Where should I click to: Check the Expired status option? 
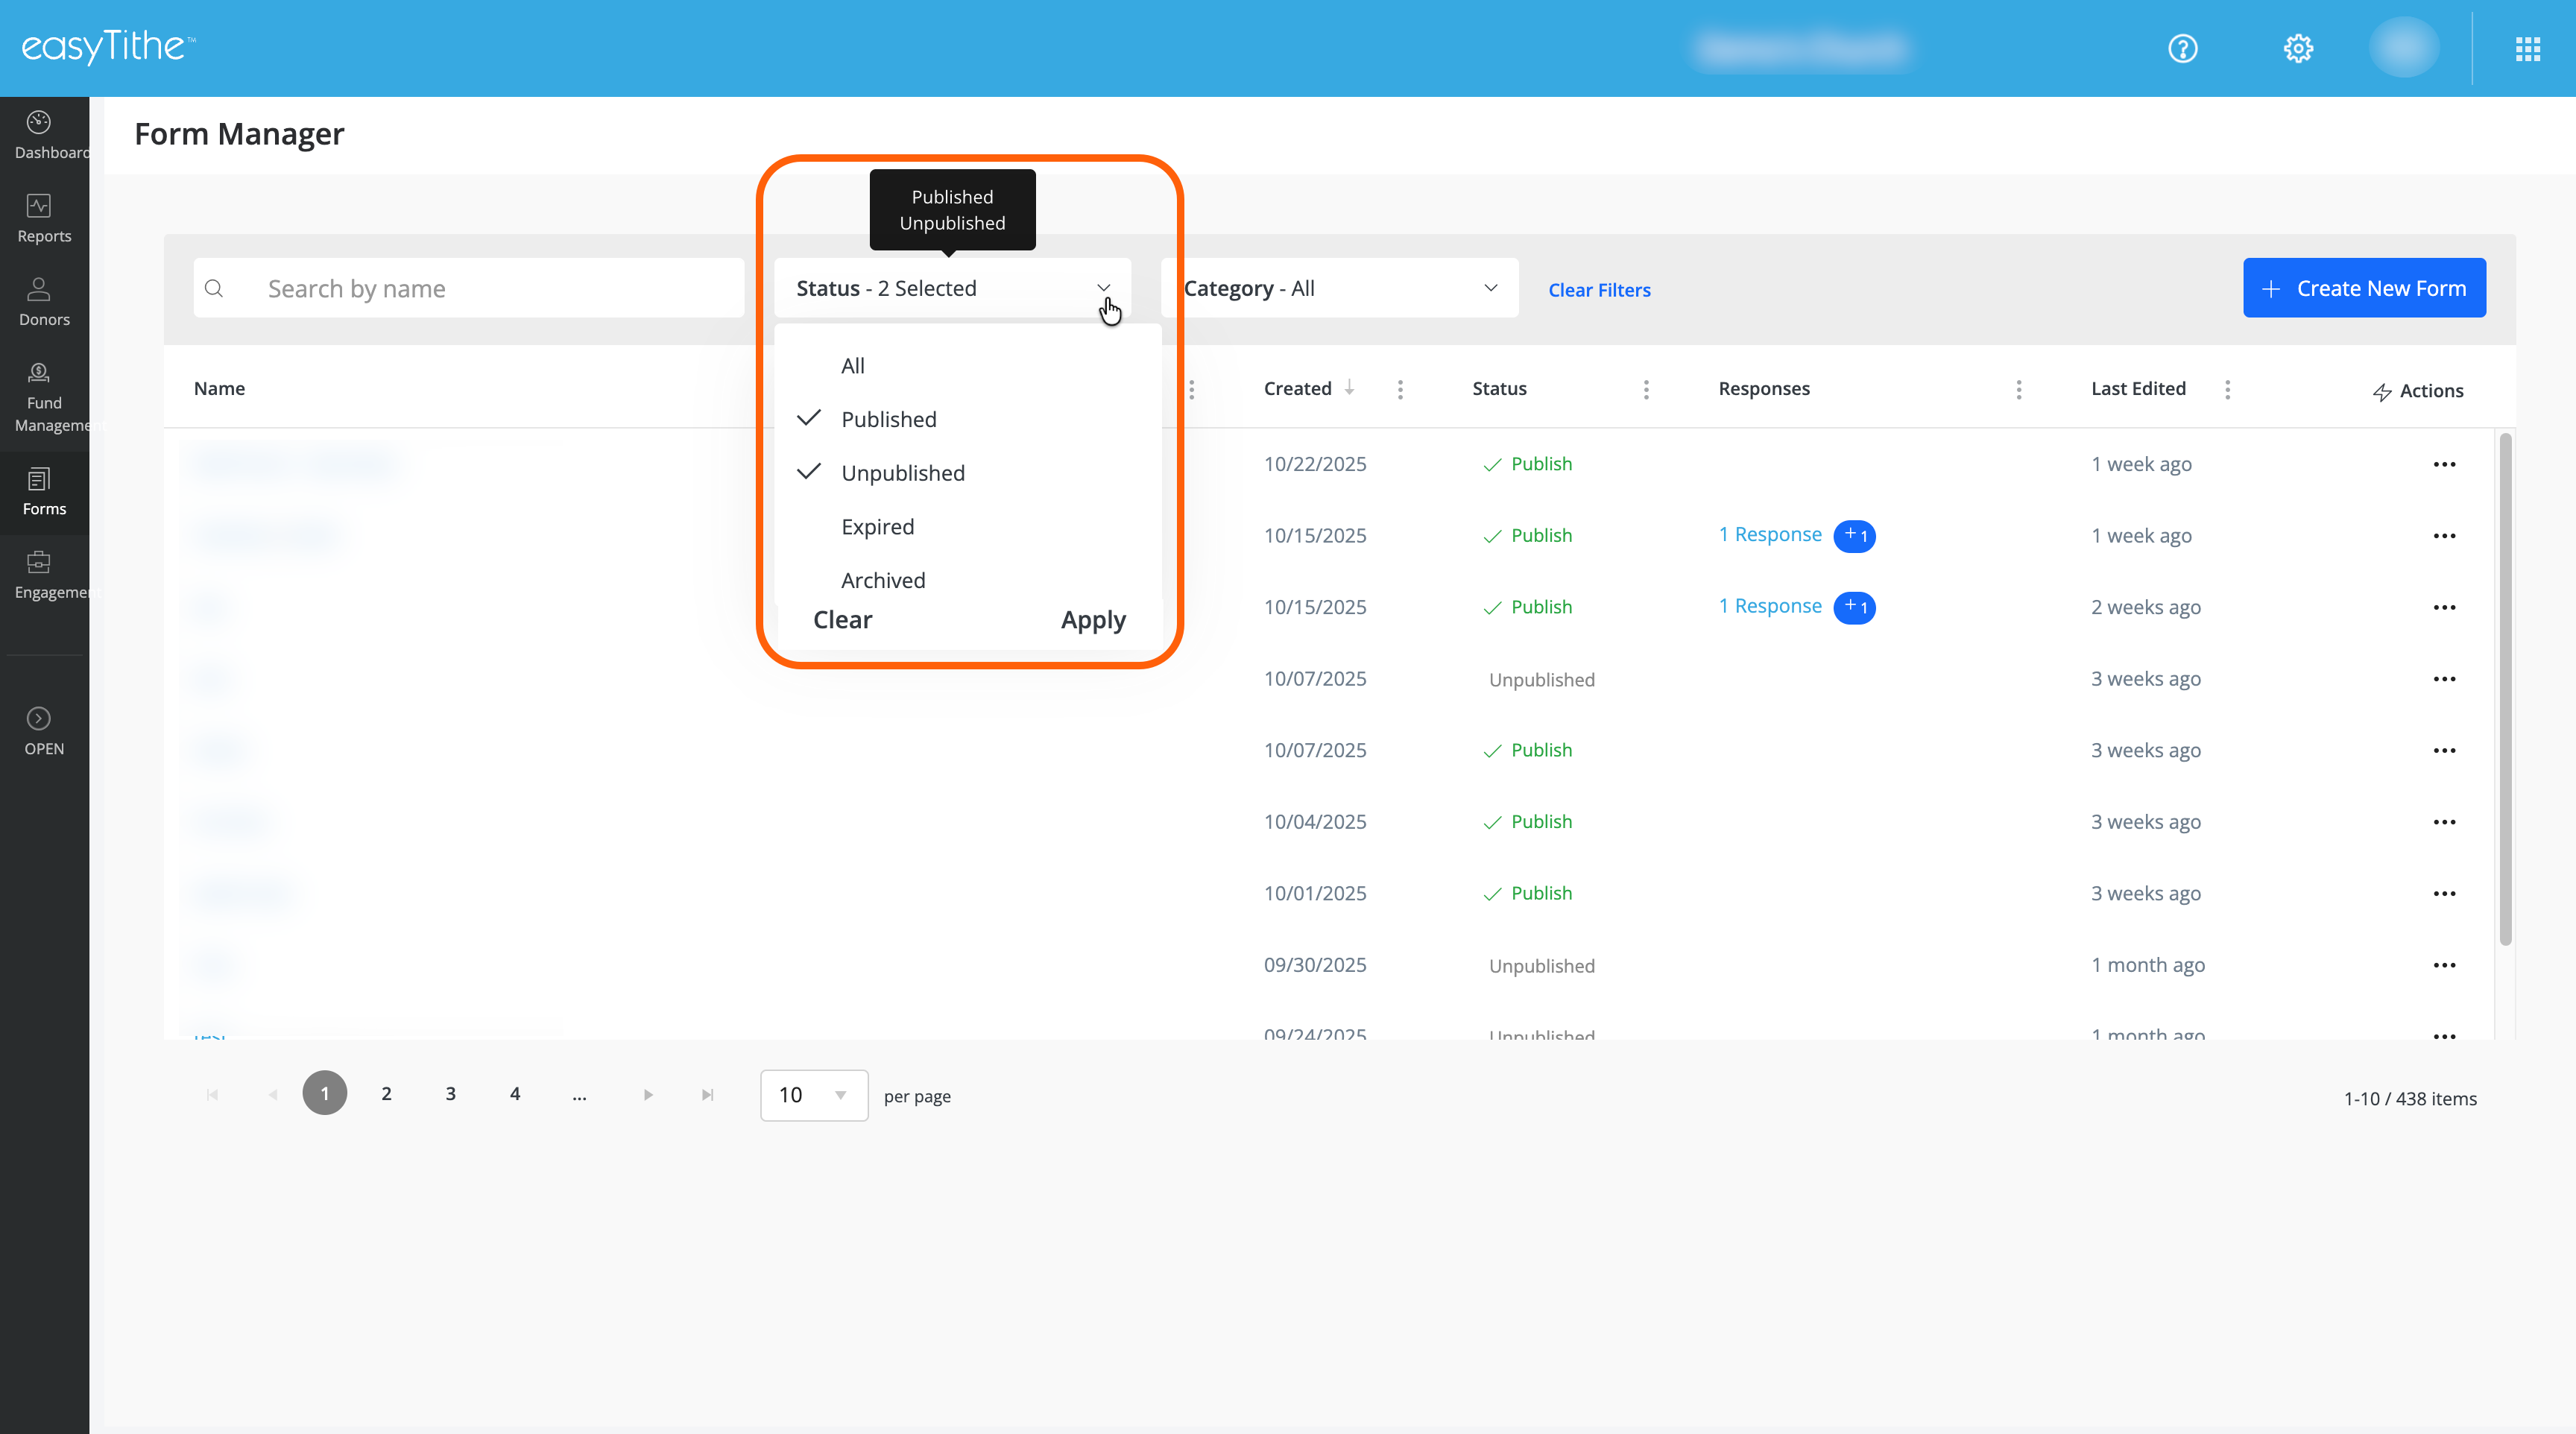[x=877, y=527]
